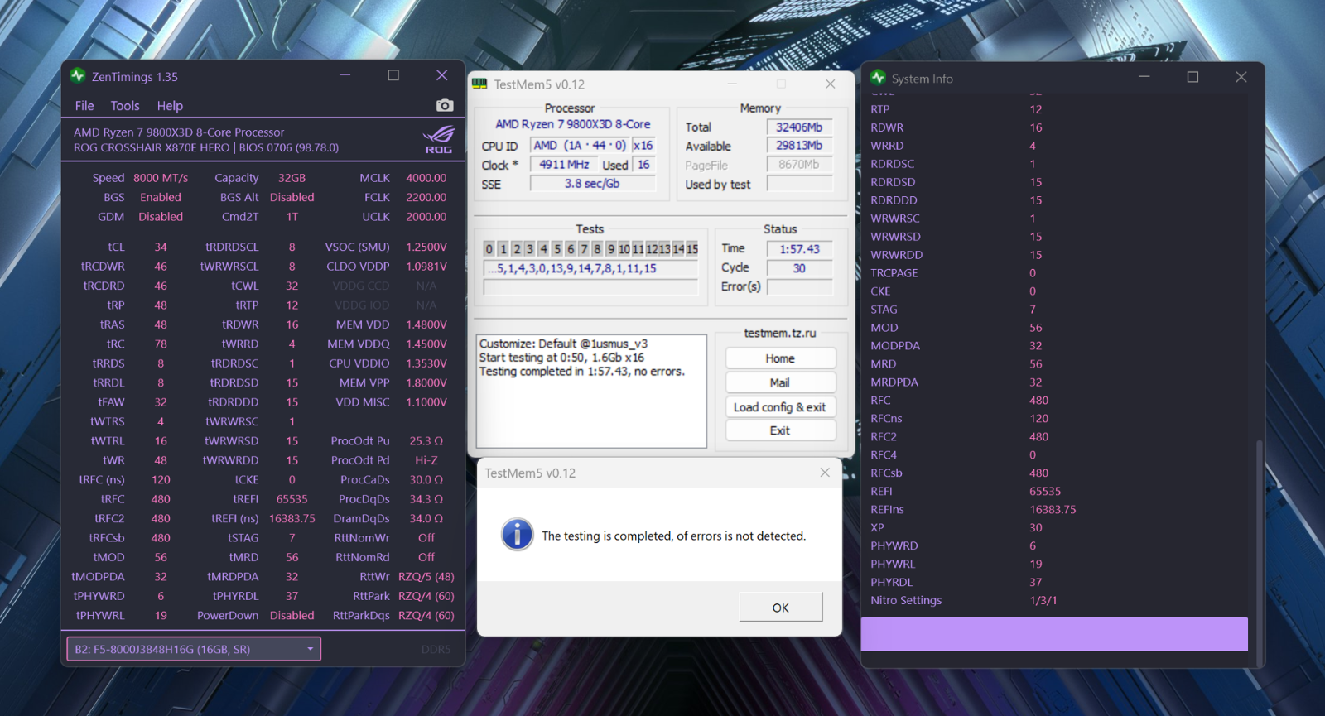Click the ZenTimings app logo icon
The height and width of the screenshot is (716, 1325).
coord(78,76)
